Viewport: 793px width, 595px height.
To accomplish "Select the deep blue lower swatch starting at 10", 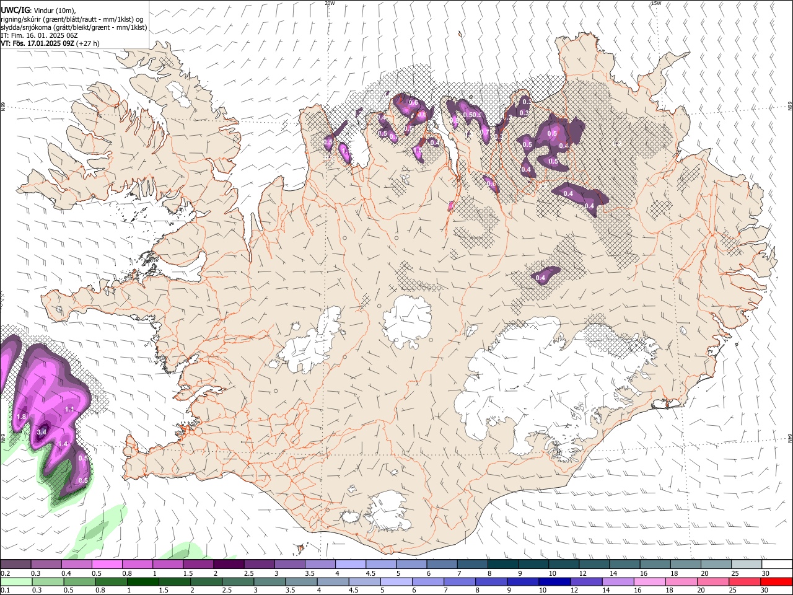I will point(555,581).
